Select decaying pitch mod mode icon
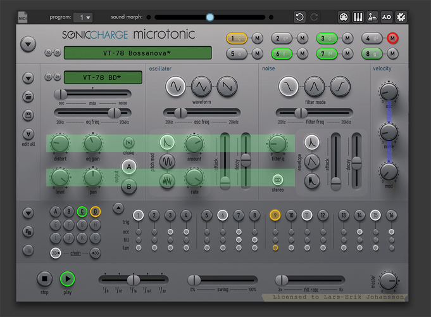The width and height of the screenshot is (431, 317). [167, 143]
